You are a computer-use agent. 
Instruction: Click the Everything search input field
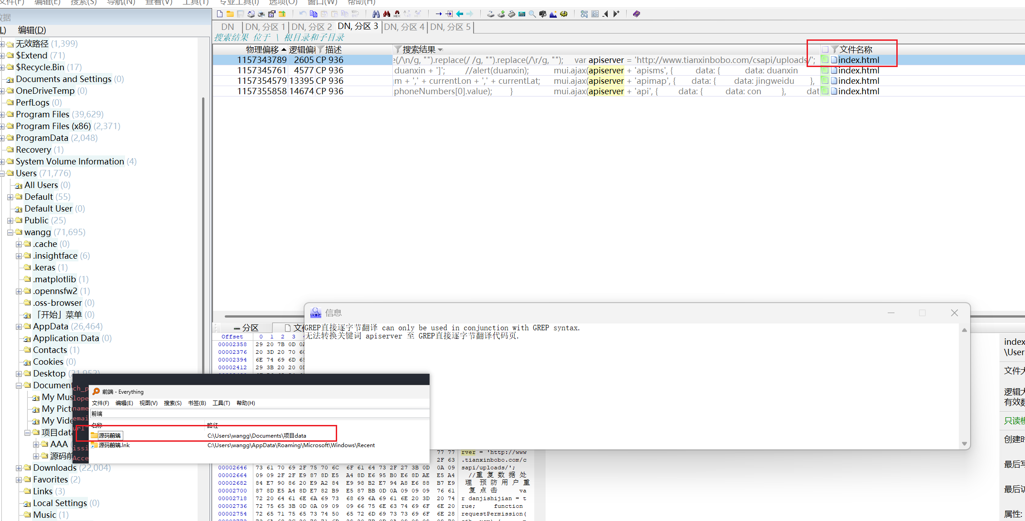pyautogui.click(x=258, y=414)
